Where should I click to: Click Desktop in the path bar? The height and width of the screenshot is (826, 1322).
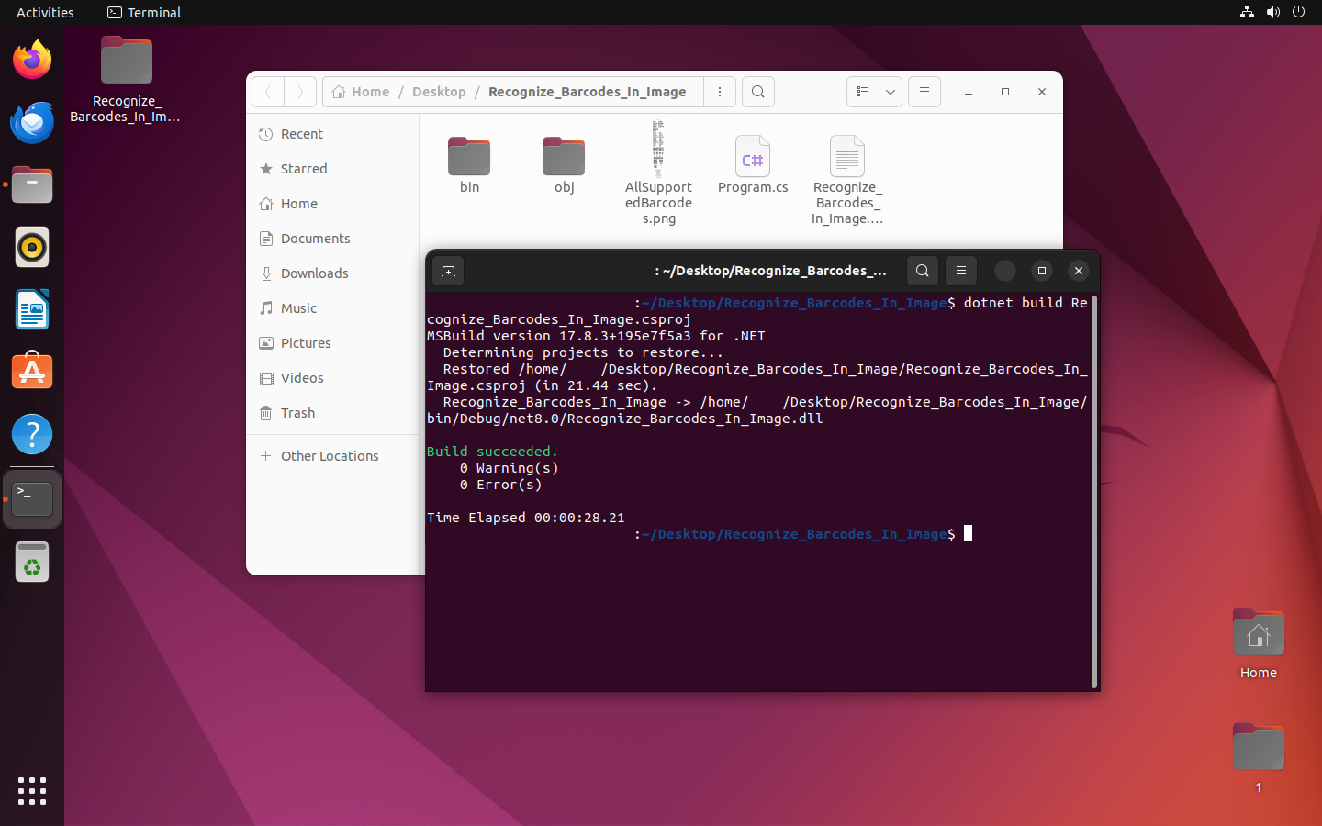coord(439,92)
